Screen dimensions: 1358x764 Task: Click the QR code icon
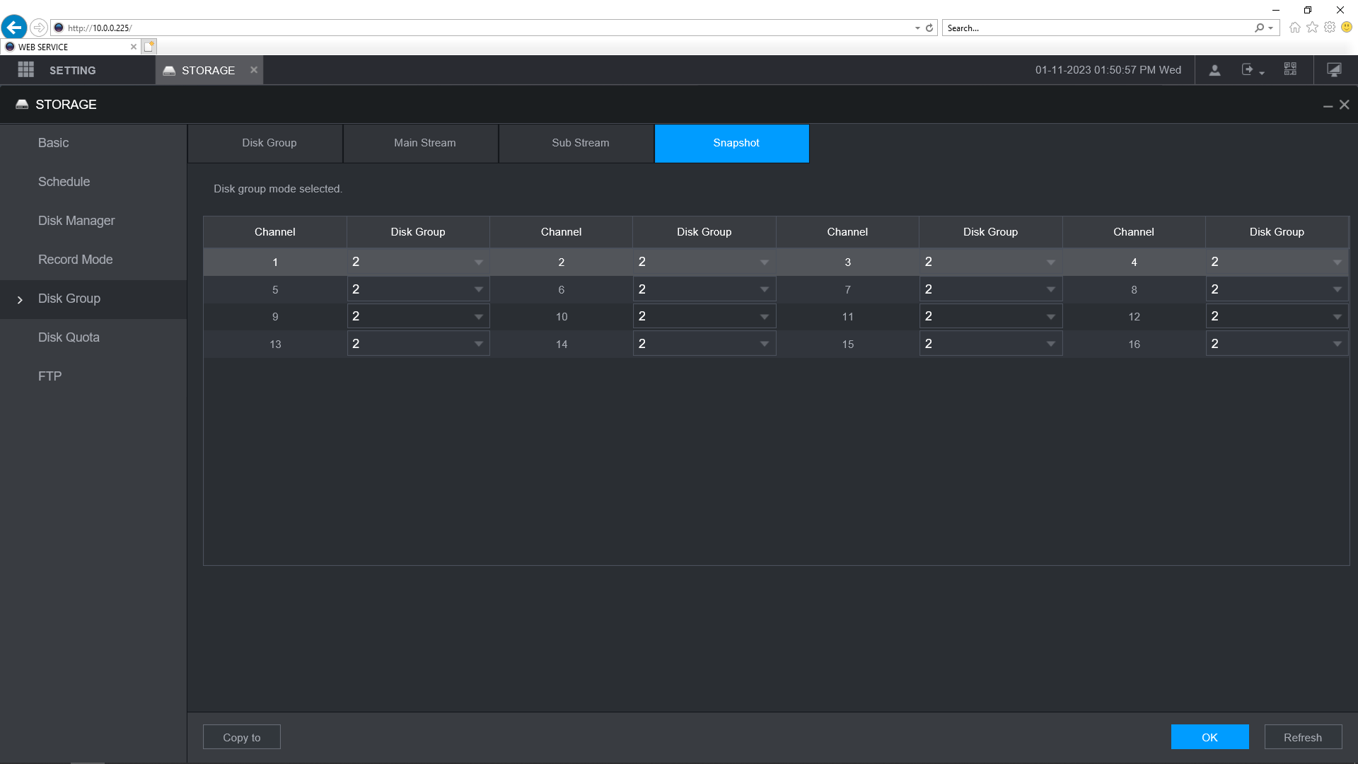tap(1290, 69)
